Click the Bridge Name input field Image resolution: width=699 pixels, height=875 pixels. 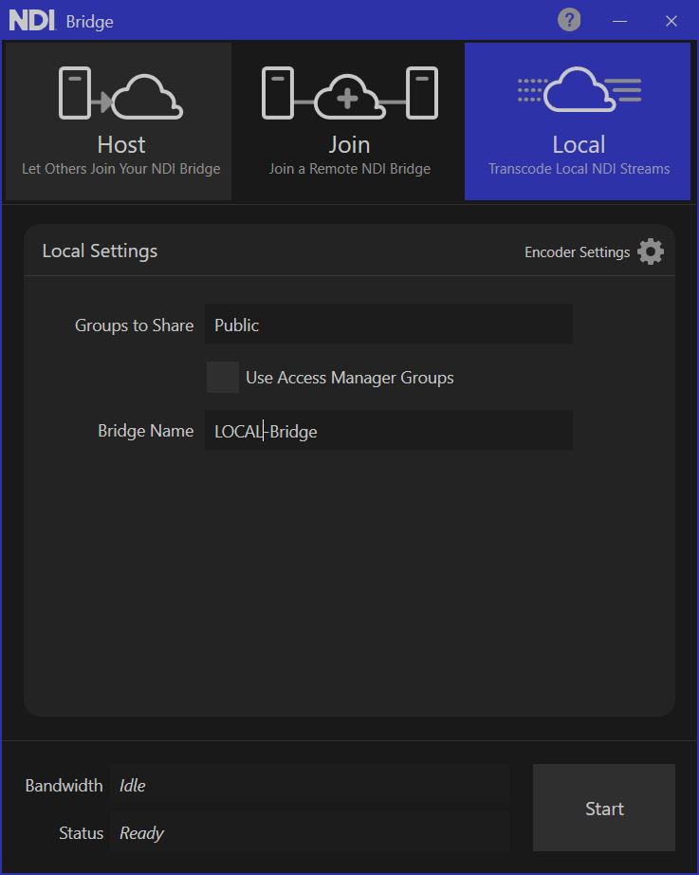(388, 430)
